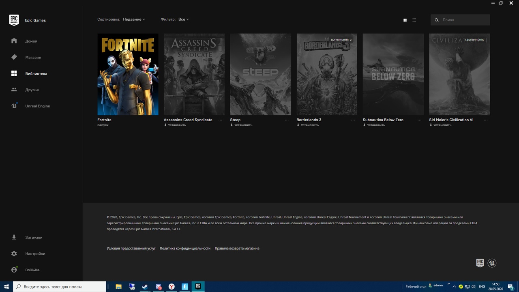Viewport: 519px width, 292px height.
Task: Open Правила возврата магазина link
Action: (x=237, y=248)
